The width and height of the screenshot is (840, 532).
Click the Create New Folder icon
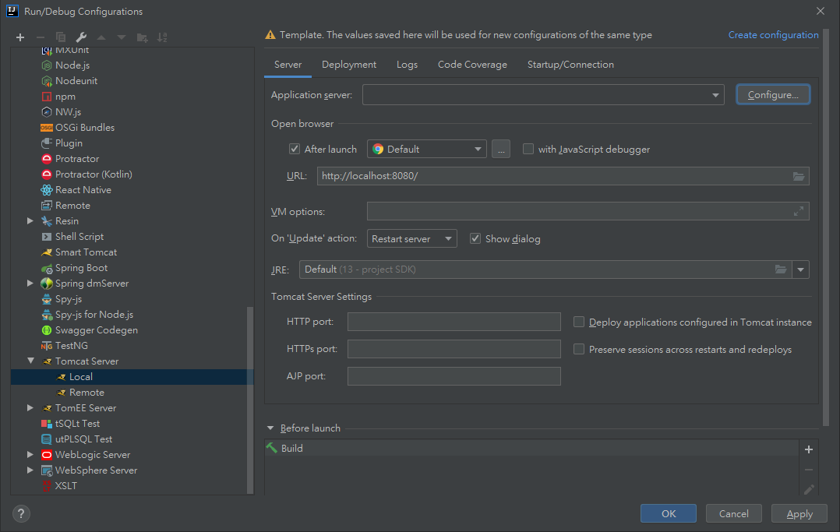coord(142,37)
